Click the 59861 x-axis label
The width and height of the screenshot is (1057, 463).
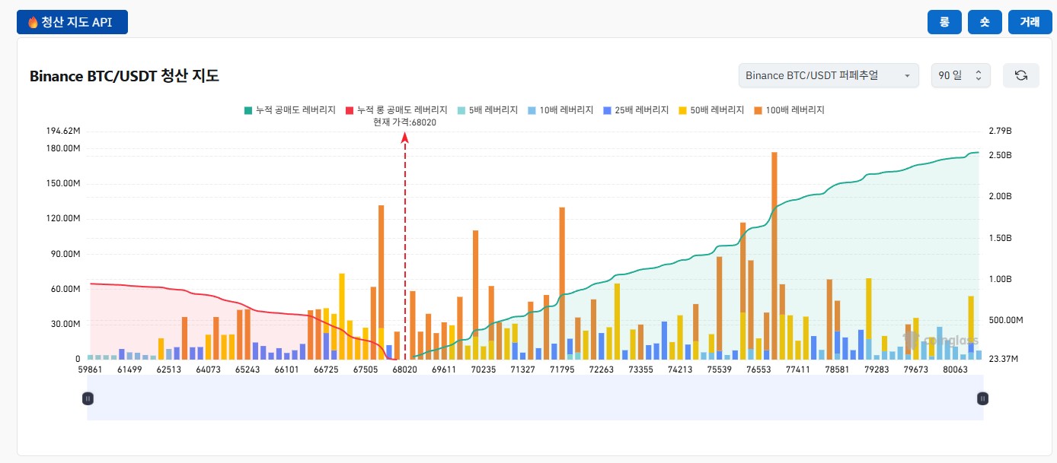tap(90, 369)
